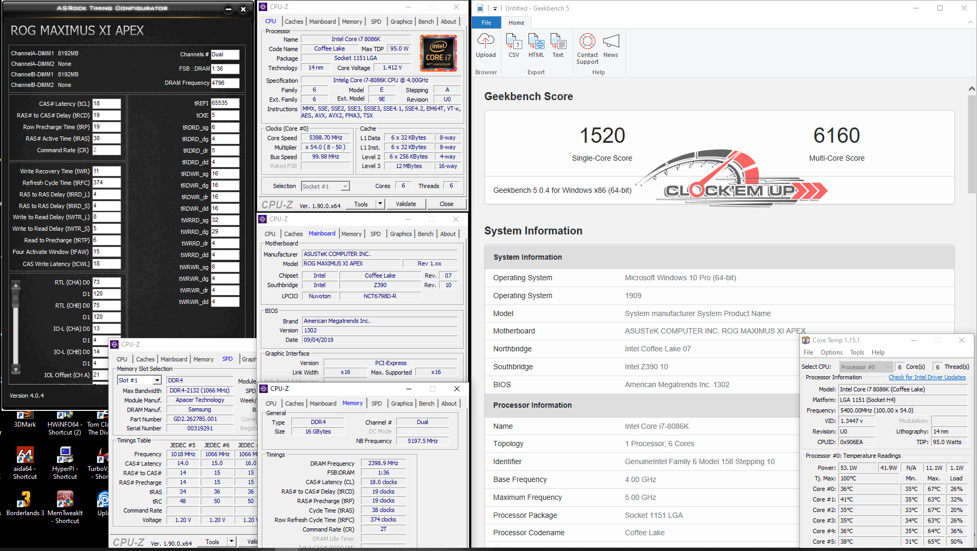Open the Options menu in Core Temp
Screen dimensions: 977x551
click(x=831, y=352)
